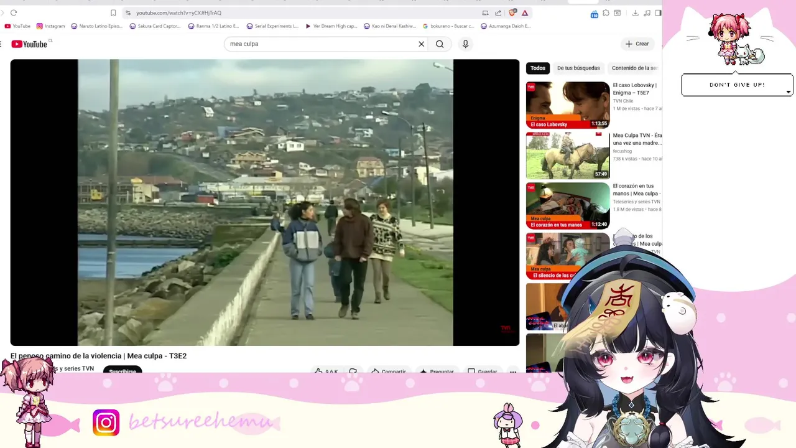The width and height of the screenshot is (796, 448).
Task: Open the Kao ni Denai Kashiw... bookmark
Action: coord(390,26)
